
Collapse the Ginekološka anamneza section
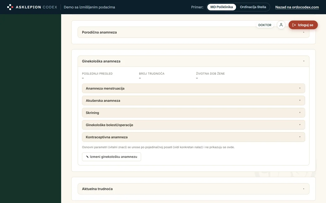193,61
